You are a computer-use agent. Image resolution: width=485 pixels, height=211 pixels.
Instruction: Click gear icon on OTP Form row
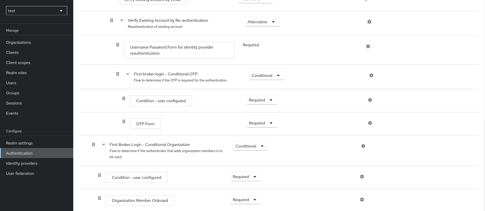tap(370, 123)
